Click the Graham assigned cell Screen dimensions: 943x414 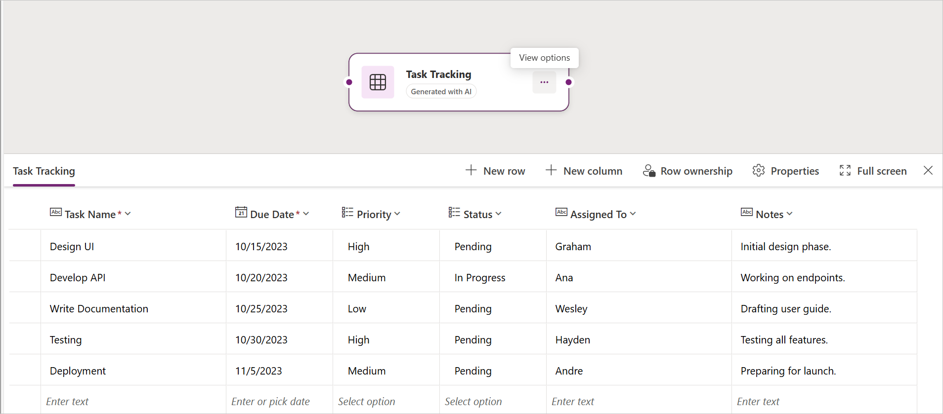[x=639, y=246]
